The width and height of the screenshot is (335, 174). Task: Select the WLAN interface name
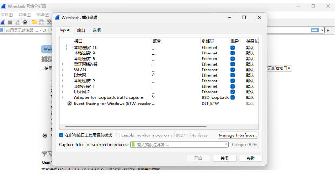(x=80, y=70)
